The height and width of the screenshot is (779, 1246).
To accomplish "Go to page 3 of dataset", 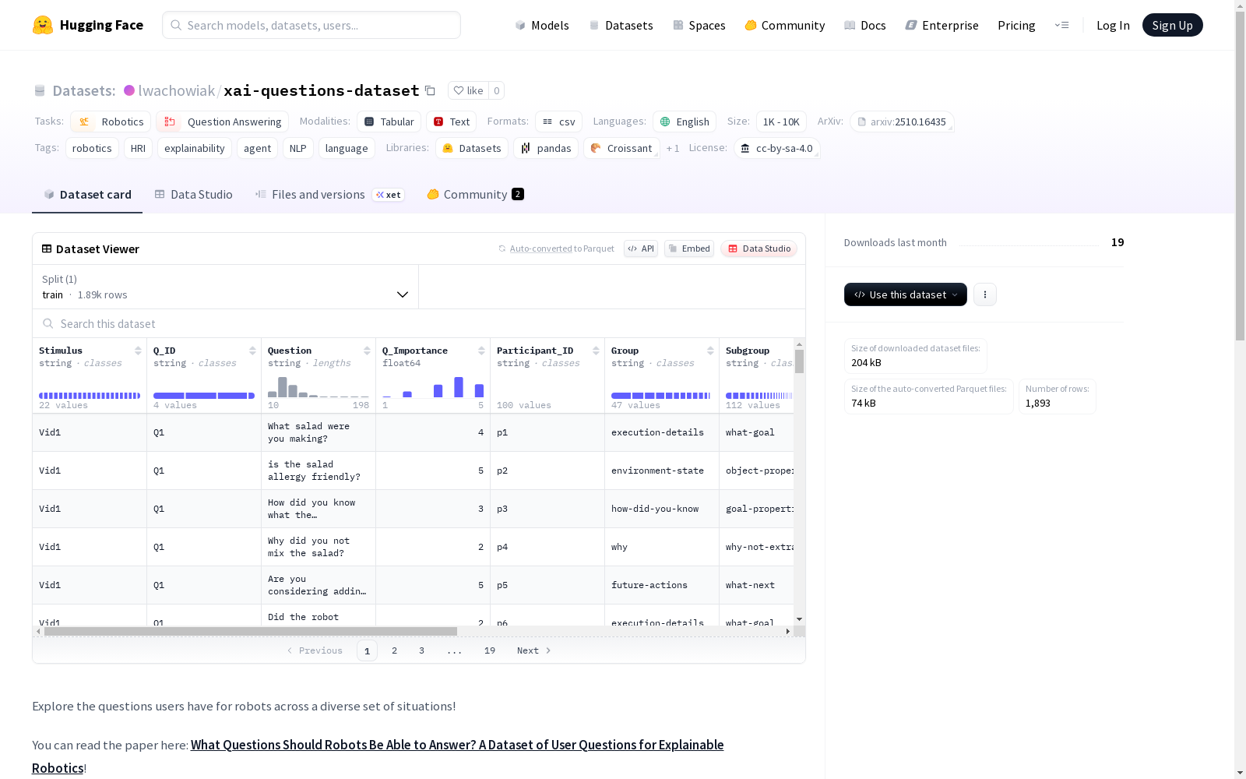I will (x=421, y=650).
